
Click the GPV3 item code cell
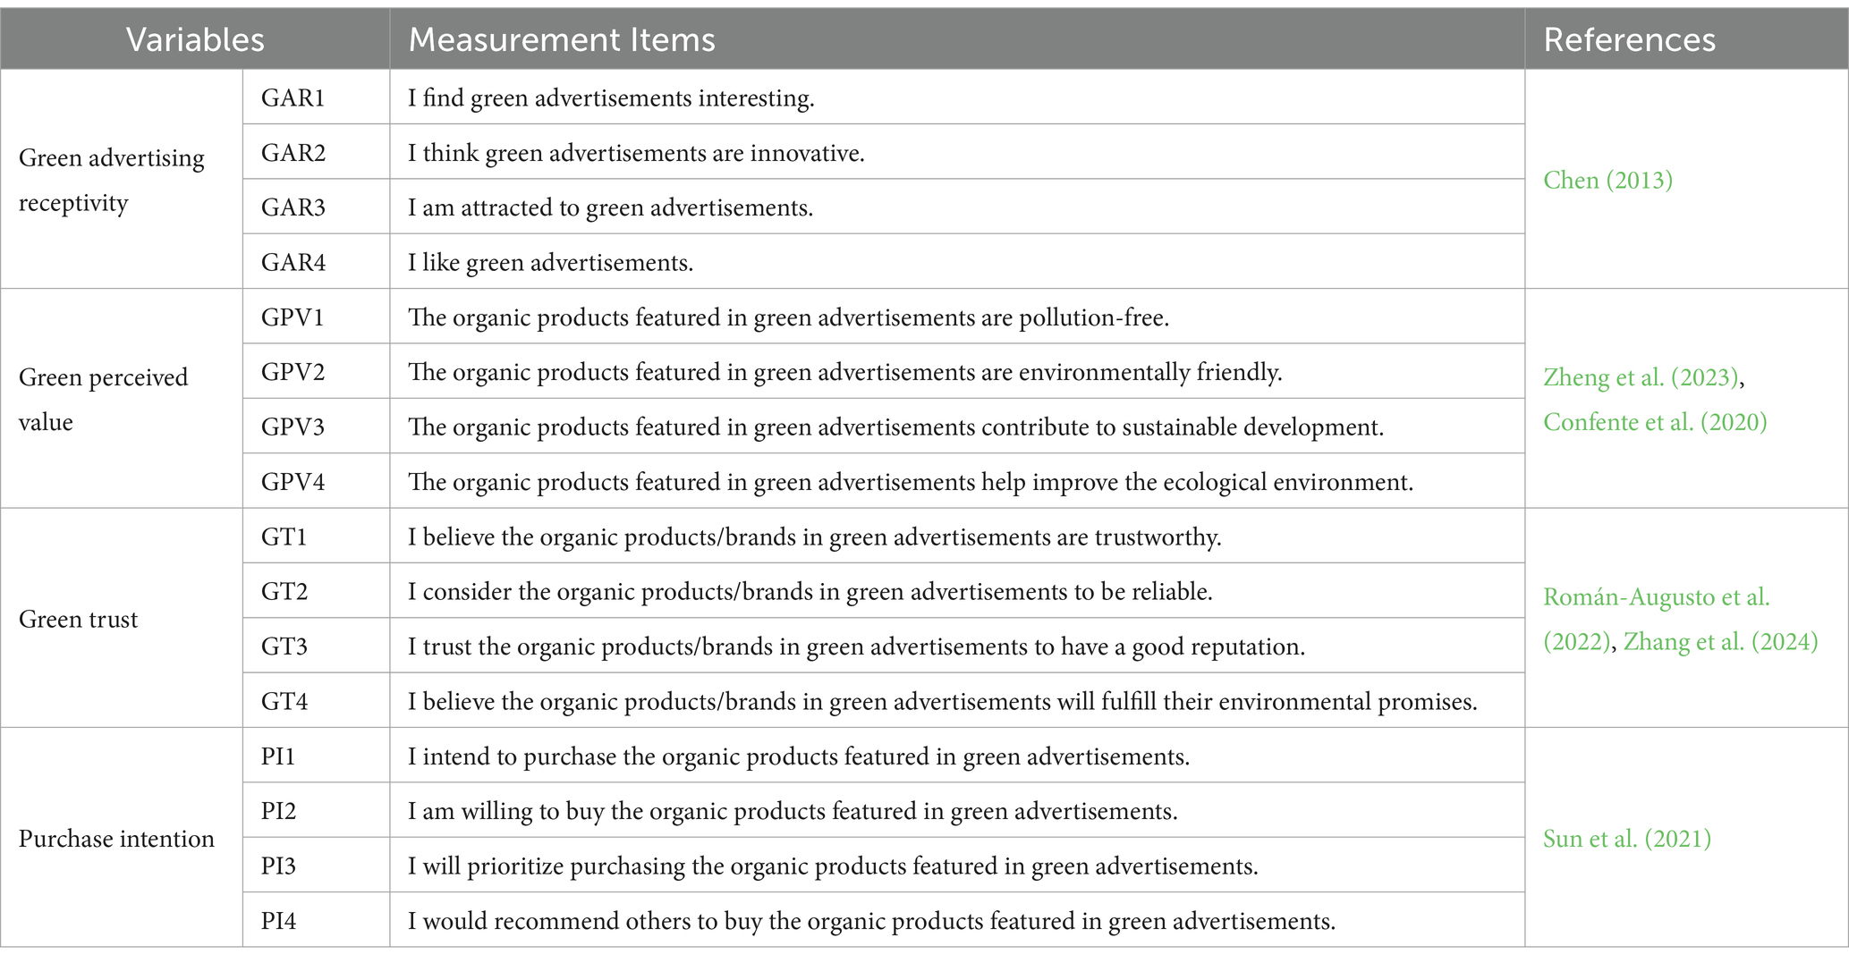pos(316,427)
